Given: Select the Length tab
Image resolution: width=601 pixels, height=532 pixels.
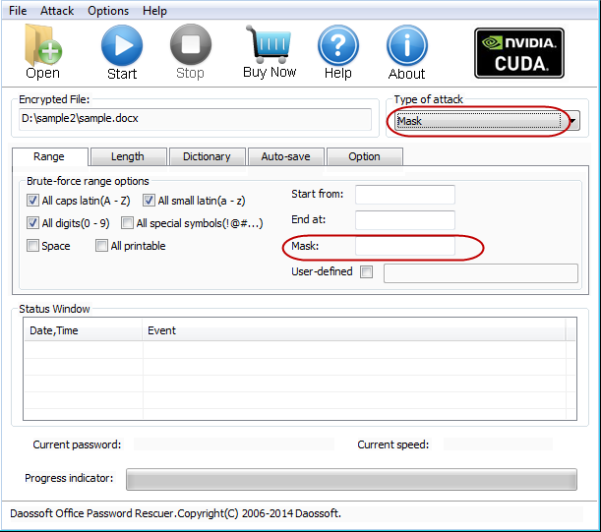Looking at the screenshot, I should pyautogui.click(x=128, y=156).
